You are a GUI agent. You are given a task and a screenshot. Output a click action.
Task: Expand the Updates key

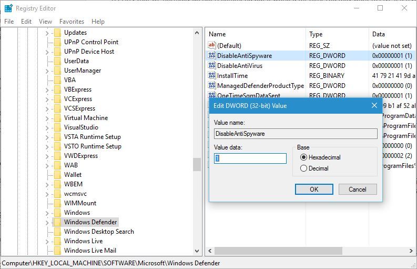[47, 33]
